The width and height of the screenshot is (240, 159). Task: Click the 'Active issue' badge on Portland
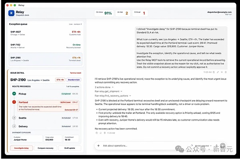pyautogui.click(x=65, y=102)
